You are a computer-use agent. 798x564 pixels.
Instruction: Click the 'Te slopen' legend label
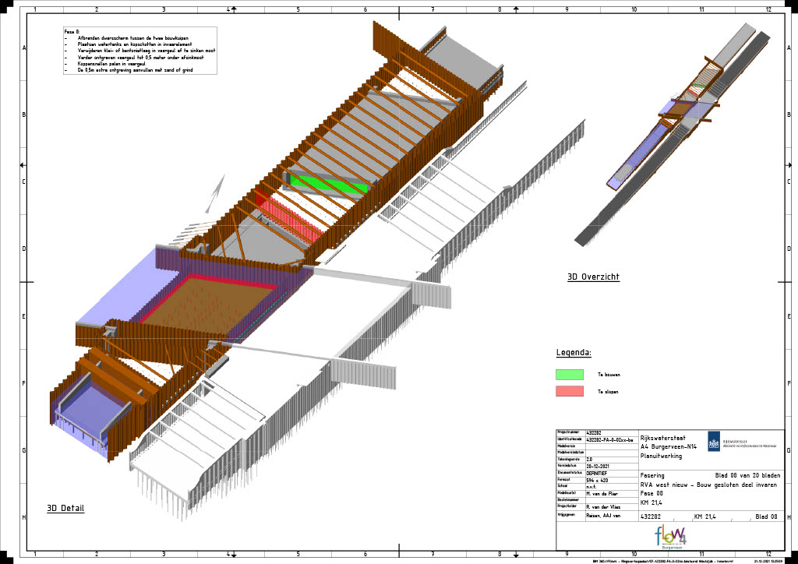tap(608, 392)
